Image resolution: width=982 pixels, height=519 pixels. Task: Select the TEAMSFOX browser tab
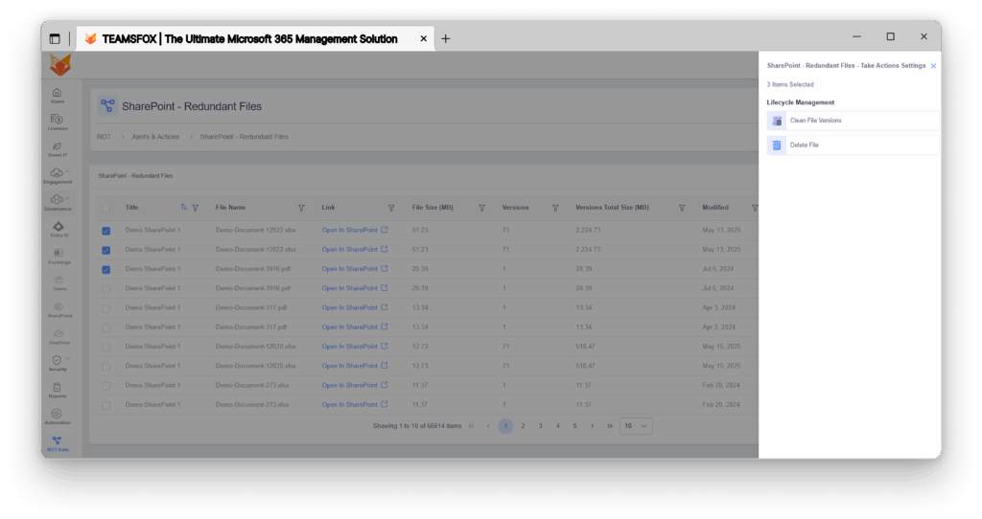click(x=255, y=38)
